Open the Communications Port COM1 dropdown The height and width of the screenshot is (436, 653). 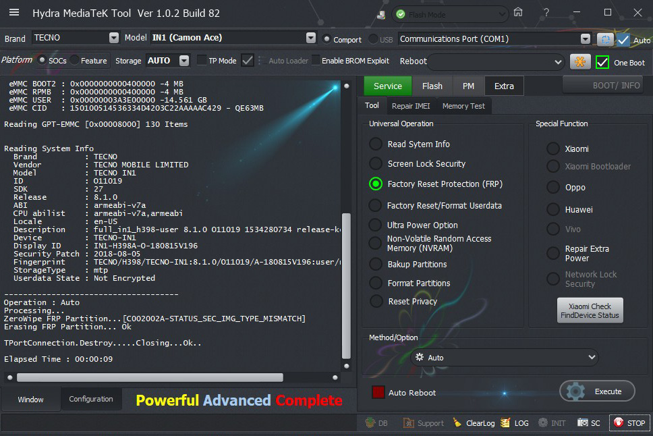(x=585, y=39)
